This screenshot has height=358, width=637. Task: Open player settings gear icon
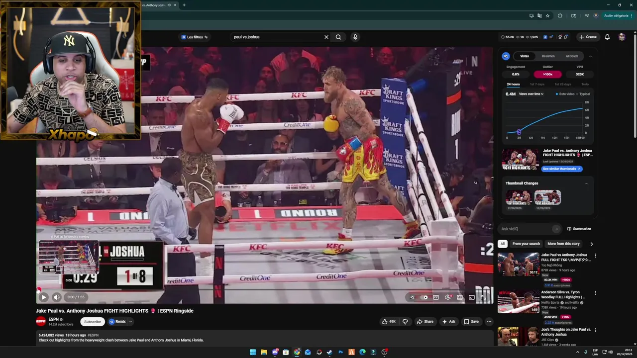[x=448, y=297]
